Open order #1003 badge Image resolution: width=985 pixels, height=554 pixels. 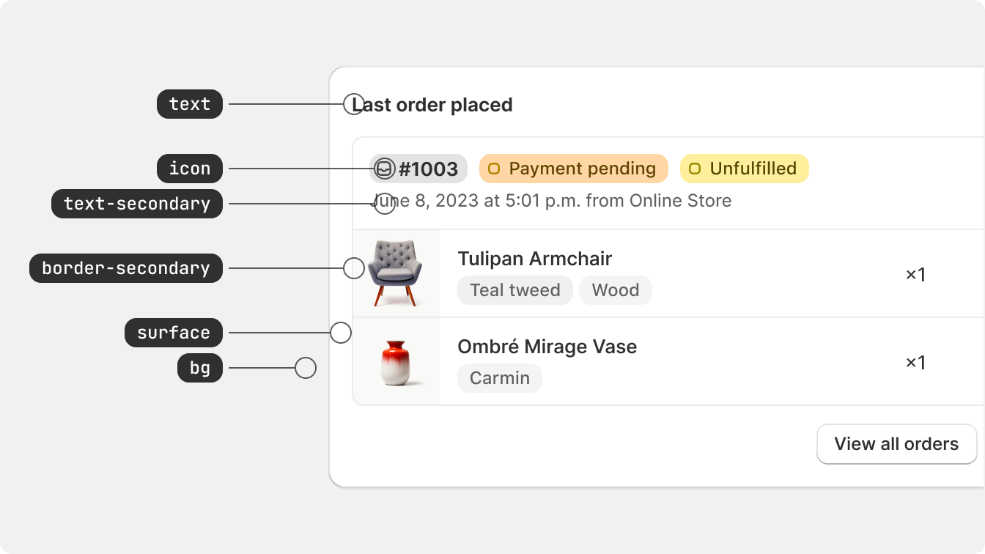[418, 169]
